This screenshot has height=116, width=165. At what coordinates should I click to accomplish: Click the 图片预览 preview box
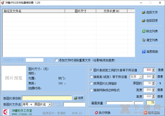(x=14, y=78)
